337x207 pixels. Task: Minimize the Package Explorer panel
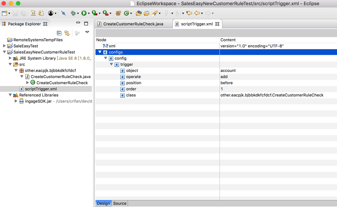(x=78, y=23)
